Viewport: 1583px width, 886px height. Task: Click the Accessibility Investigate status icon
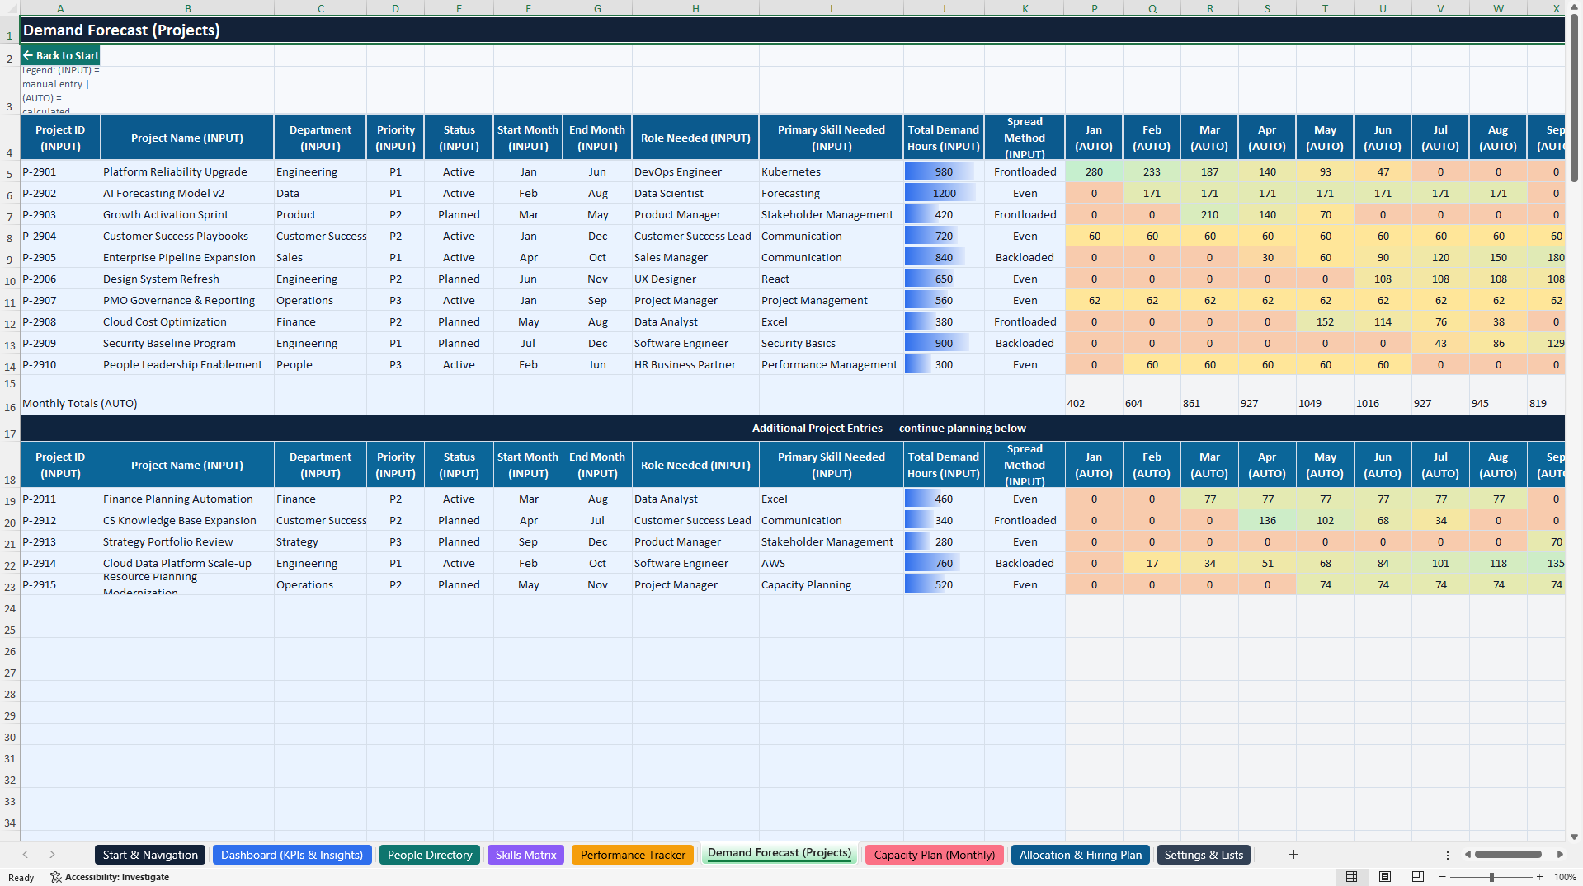click(110, 877)
